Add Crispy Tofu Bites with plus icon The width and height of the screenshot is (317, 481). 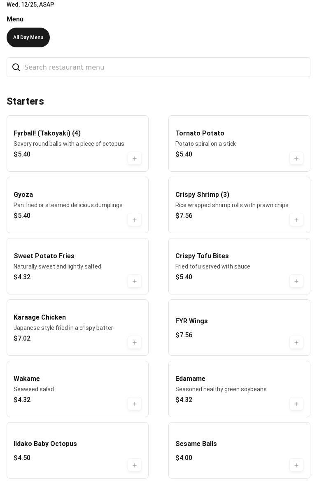click(296, 281)
